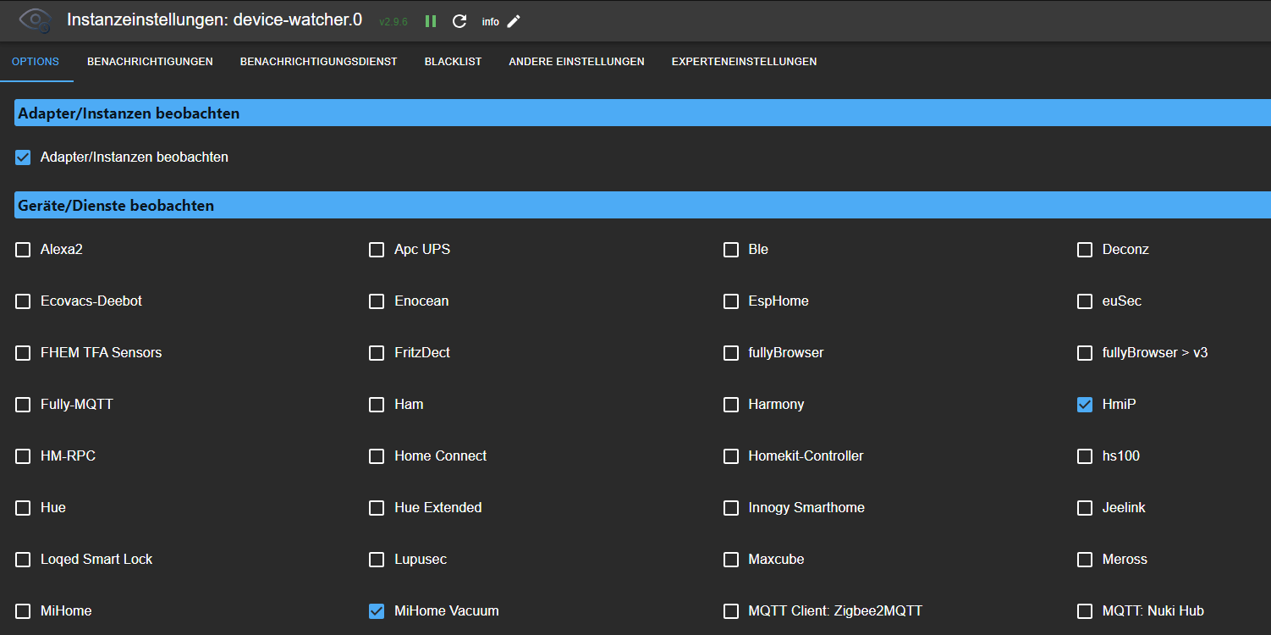Open the Benachrichtigungen tab

[150, 62]
